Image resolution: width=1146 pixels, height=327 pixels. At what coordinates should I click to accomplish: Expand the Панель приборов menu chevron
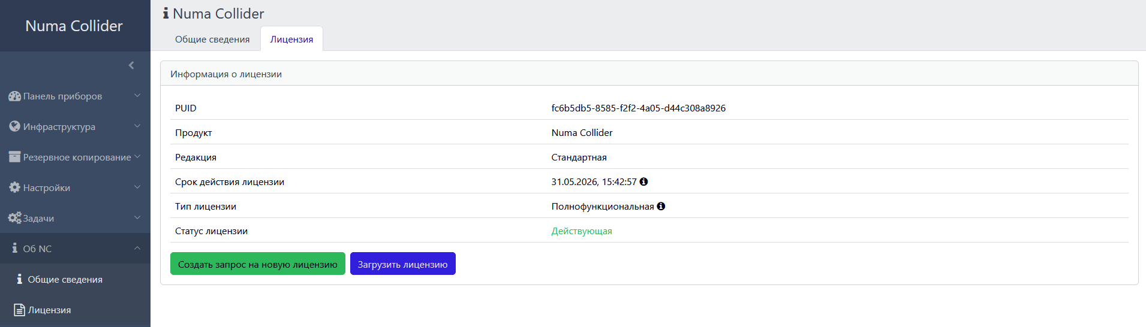(x=137, y=96)
